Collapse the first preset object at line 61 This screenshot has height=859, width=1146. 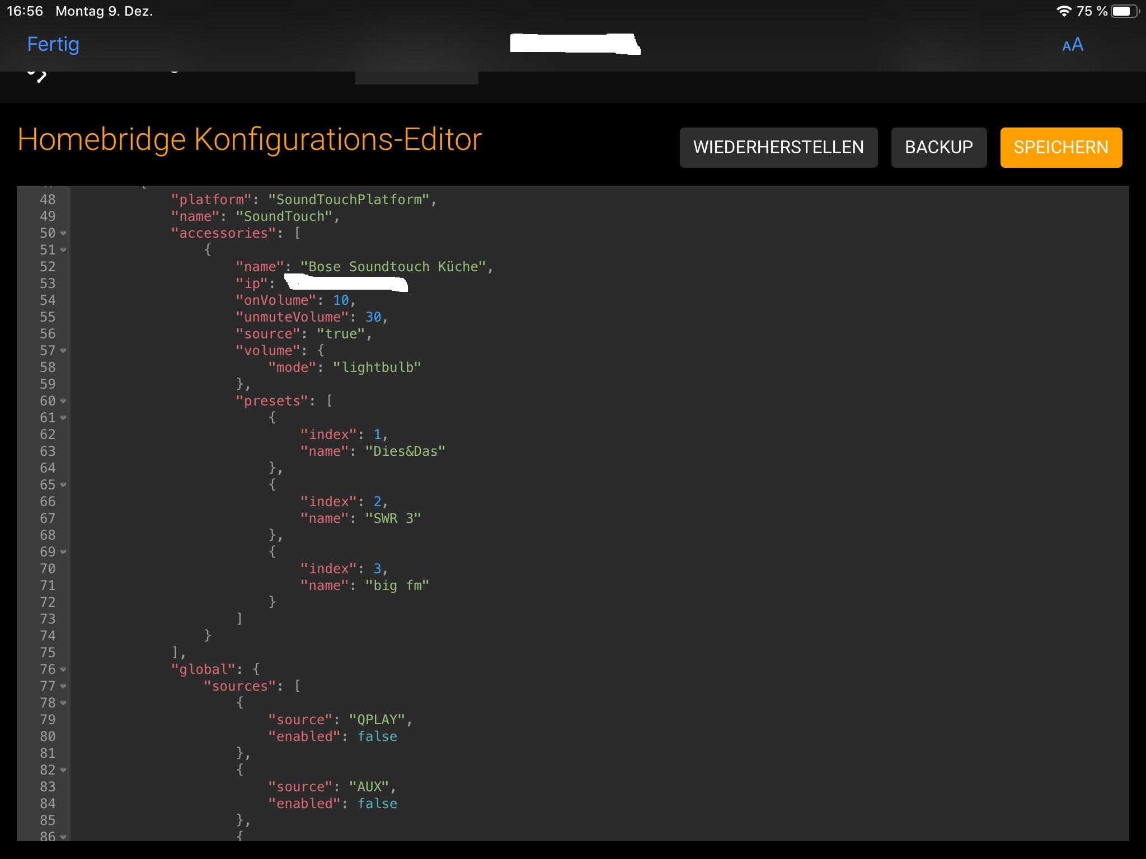(63, 418)
